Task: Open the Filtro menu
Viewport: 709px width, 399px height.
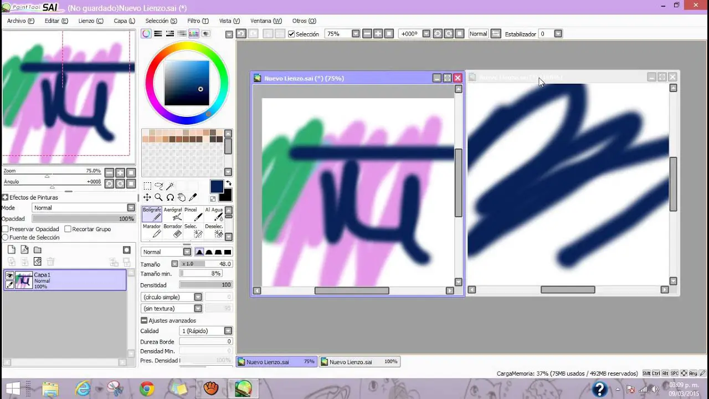Action: [x=198, y=21]
